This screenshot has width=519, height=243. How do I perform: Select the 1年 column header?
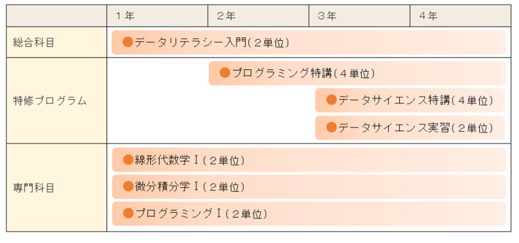(x=125, y=16)
